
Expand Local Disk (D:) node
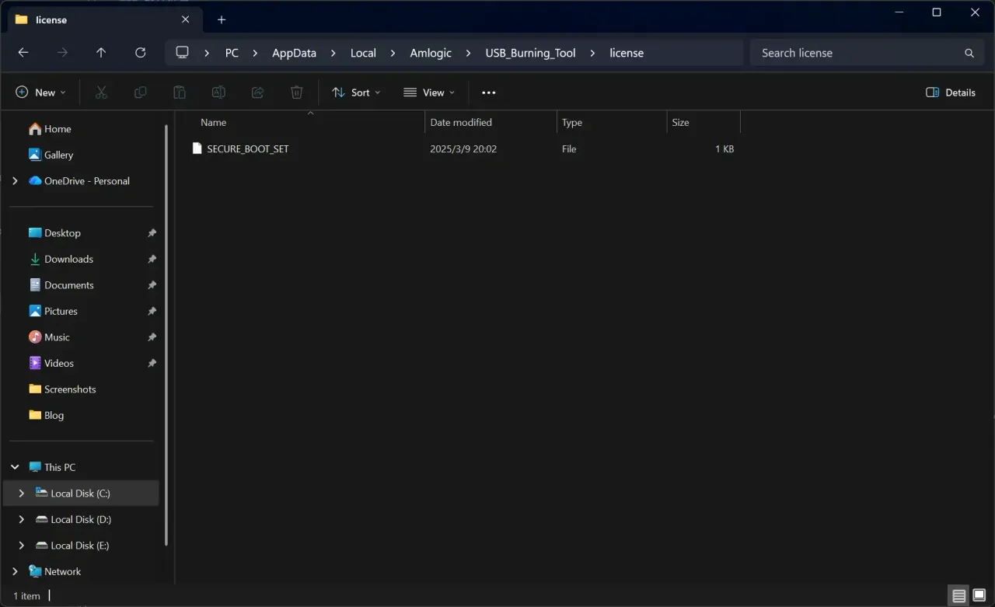(x=21, y=519)
